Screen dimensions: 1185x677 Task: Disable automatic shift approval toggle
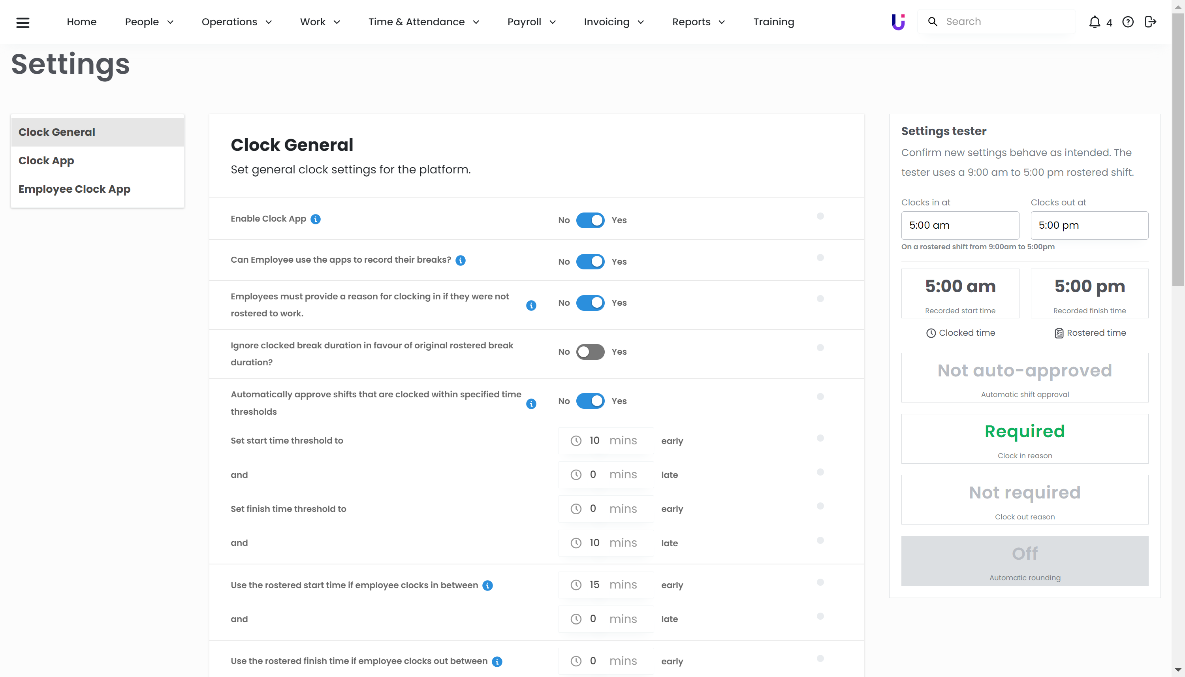(590, 401)
